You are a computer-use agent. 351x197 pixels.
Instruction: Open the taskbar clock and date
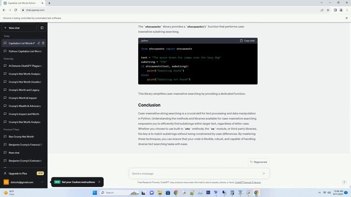338,193
